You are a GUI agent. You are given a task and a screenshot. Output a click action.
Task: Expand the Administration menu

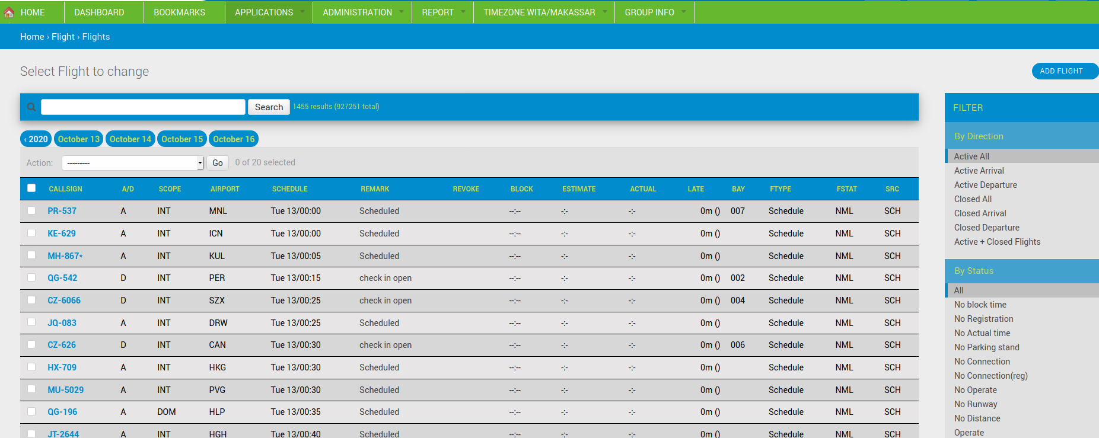pos(362,12)
